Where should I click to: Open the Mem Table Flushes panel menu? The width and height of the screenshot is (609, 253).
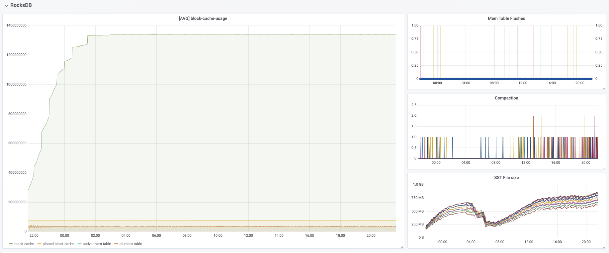[x=506, y=19]
